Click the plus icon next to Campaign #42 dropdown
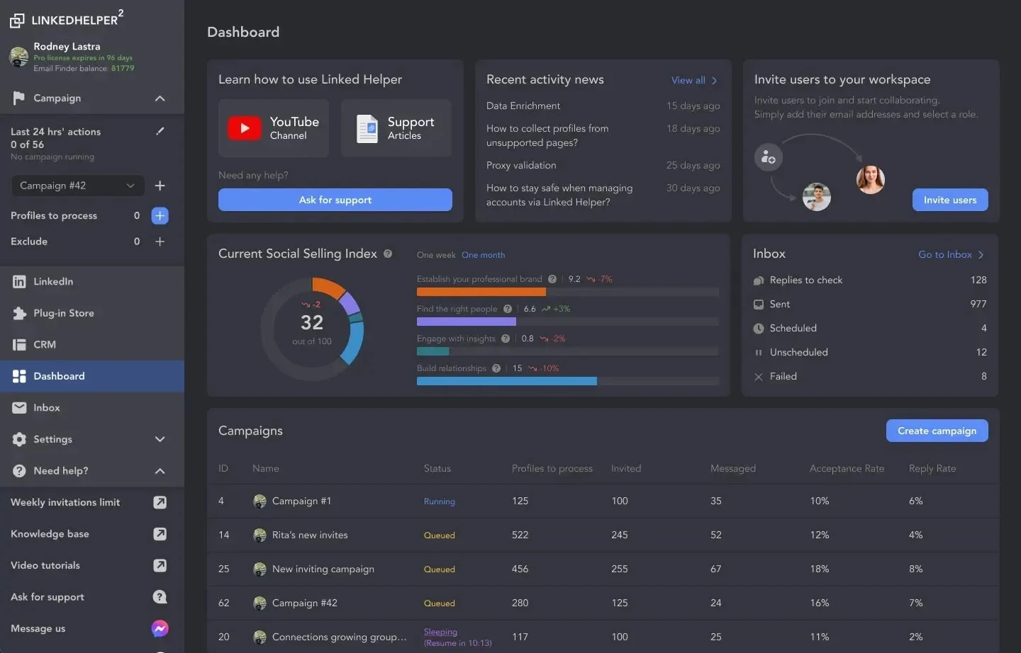This screenshot has width=1021, height=653. (x=160, y=186)
